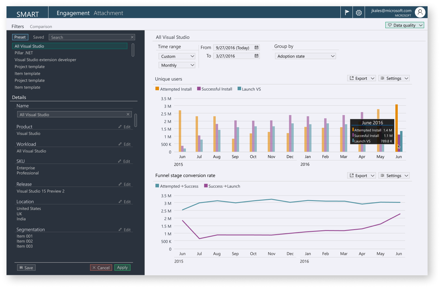
Task: Switch to the Attachment tab
Action: (108, 13)
